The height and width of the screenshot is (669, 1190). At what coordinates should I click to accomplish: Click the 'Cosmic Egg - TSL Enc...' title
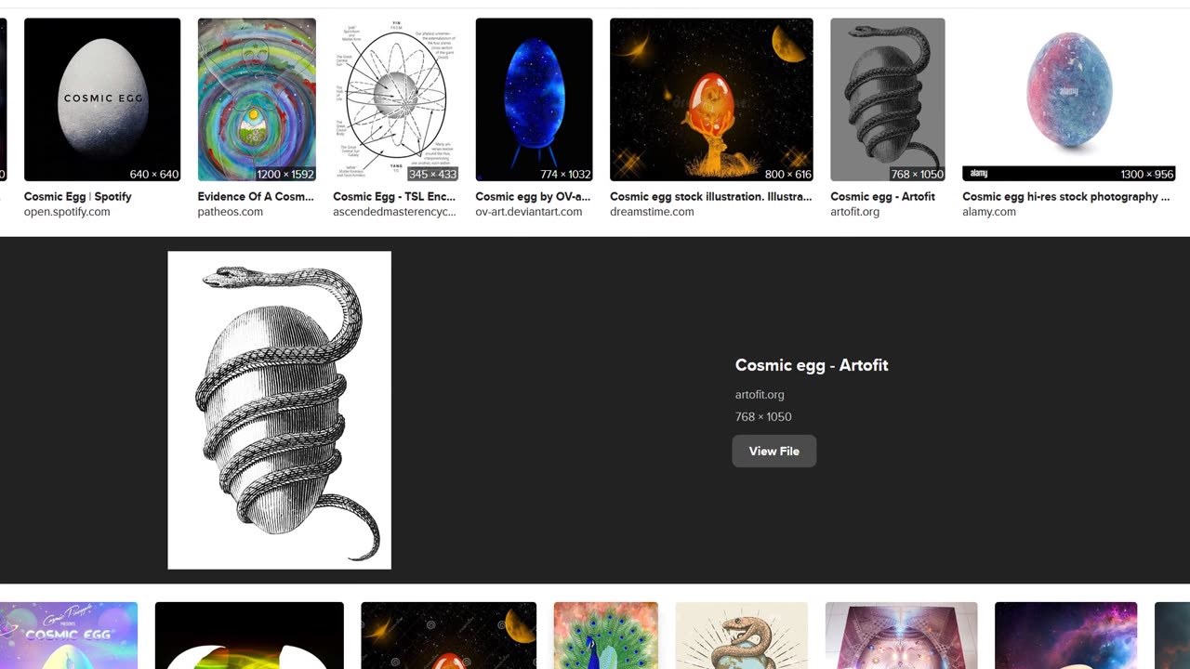pos(395,197)
